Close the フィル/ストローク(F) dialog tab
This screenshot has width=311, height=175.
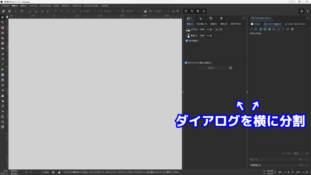tap(270, 18)
